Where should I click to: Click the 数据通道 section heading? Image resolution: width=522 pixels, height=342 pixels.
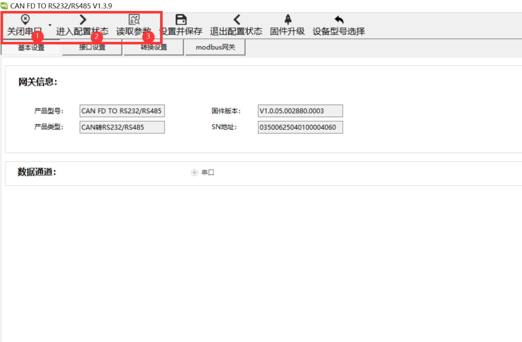(37, 172)
